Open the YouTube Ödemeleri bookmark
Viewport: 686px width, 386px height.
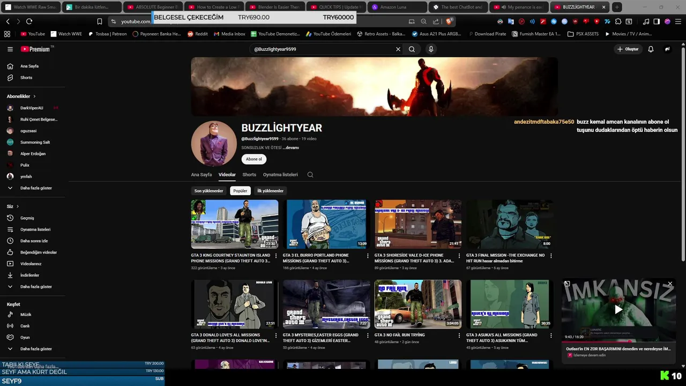pos(328,34)
